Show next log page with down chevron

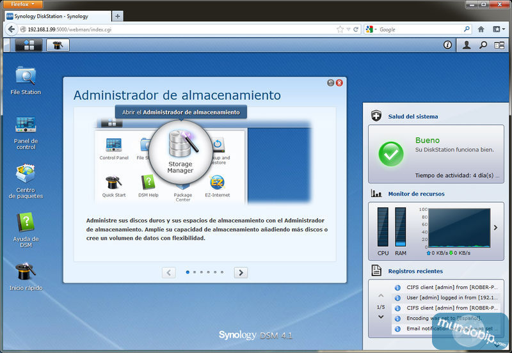click(381, 317)
